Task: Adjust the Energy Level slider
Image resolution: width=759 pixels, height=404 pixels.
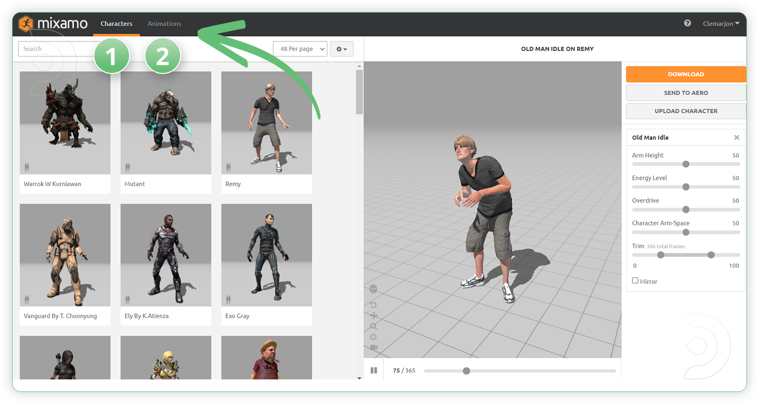Action: pyautogui.click(x=686, y=187)
